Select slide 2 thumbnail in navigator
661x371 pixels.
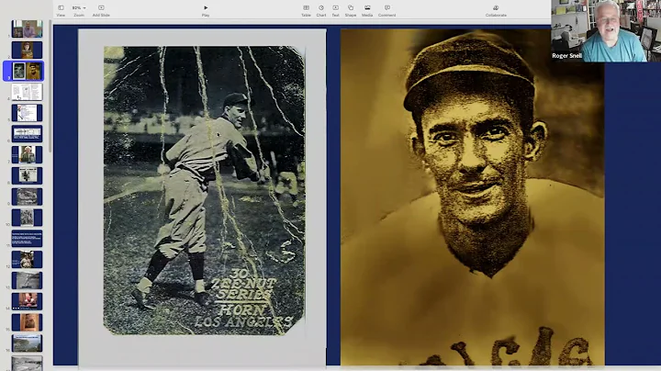pyautogui.click(x=27, y=51)
